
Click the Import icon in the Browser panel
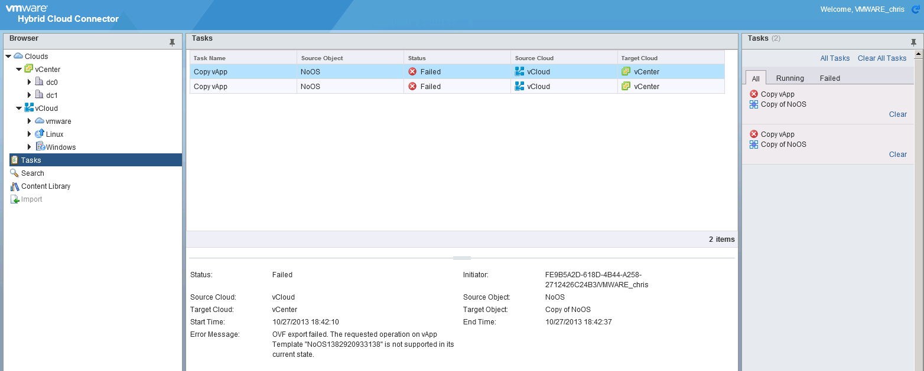click(x=15, y=199)
